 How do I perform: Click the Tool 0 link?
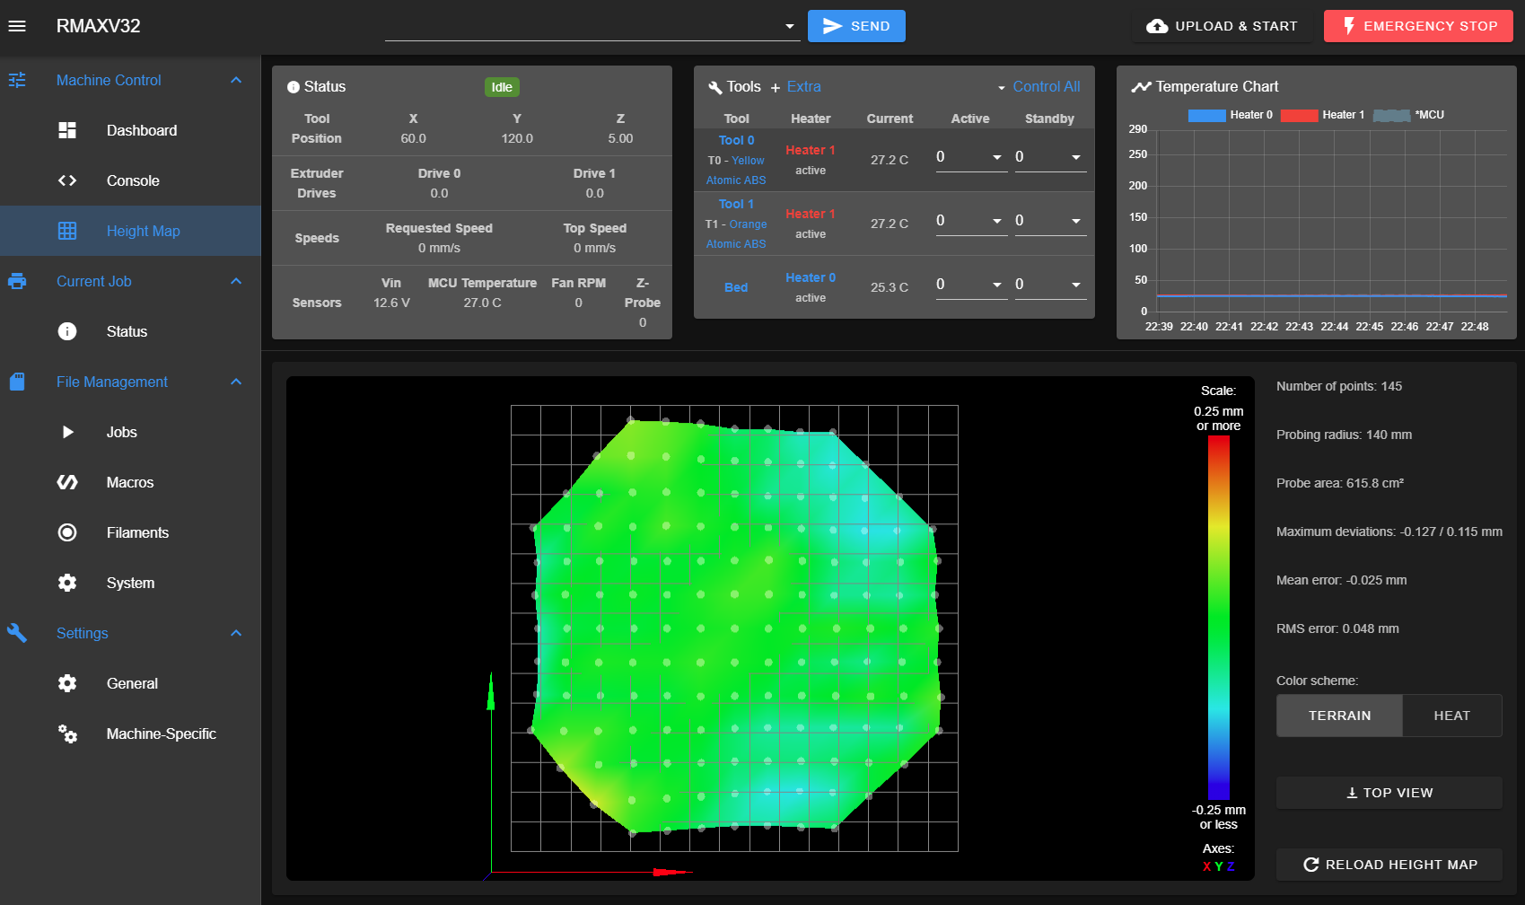(x=736, y=140)
